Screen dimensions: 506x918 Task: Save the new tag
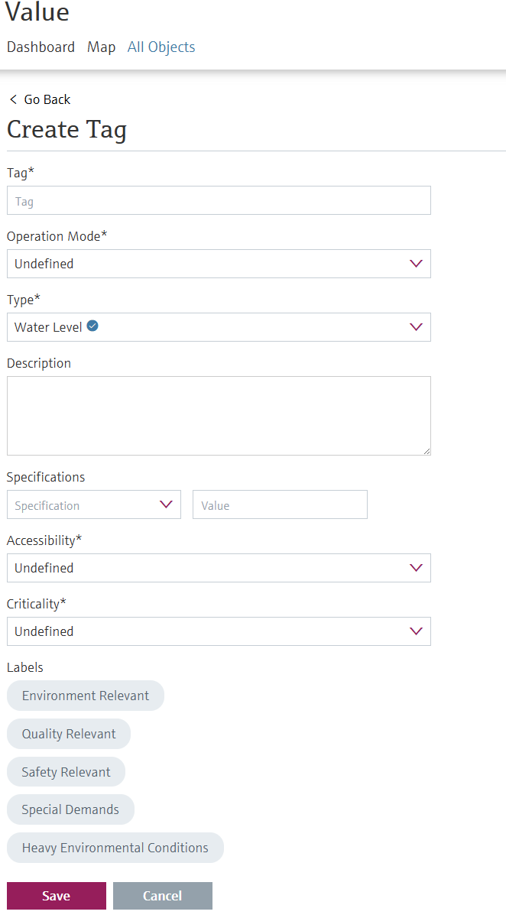[57, 896]
